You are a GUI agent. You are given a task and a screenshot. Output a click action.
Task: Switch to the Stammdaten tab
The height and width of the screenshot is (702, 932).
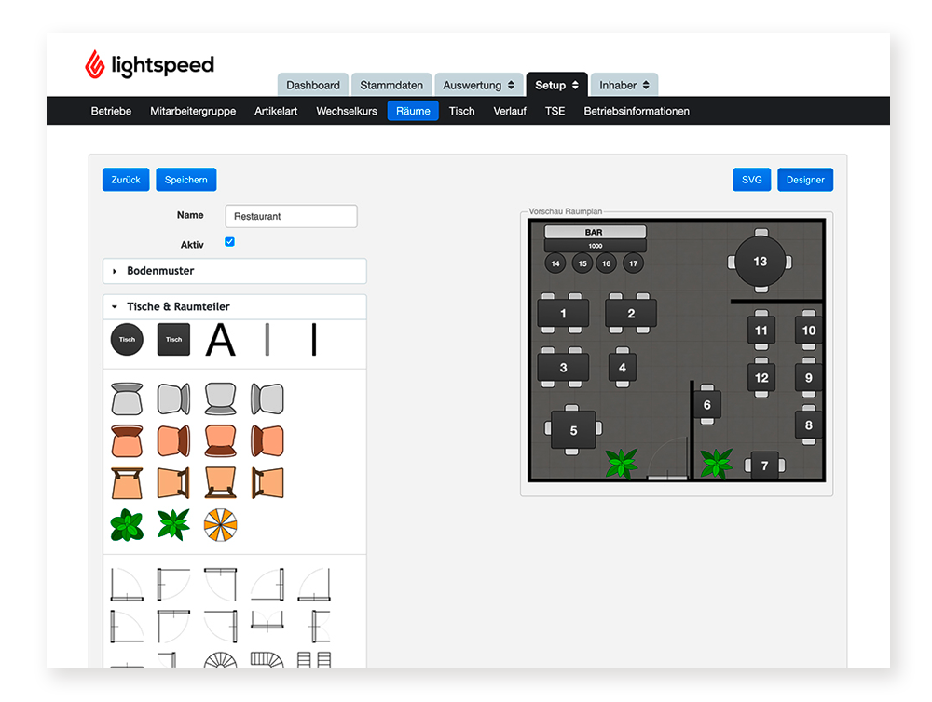pyautogui.click(x=391, y=85)
